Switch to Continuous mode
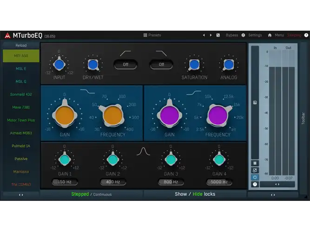 [102, 194]
